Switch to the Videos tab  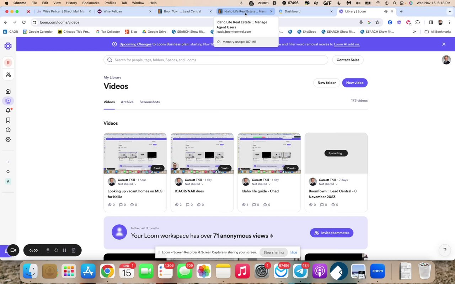[x=109, y=102]
